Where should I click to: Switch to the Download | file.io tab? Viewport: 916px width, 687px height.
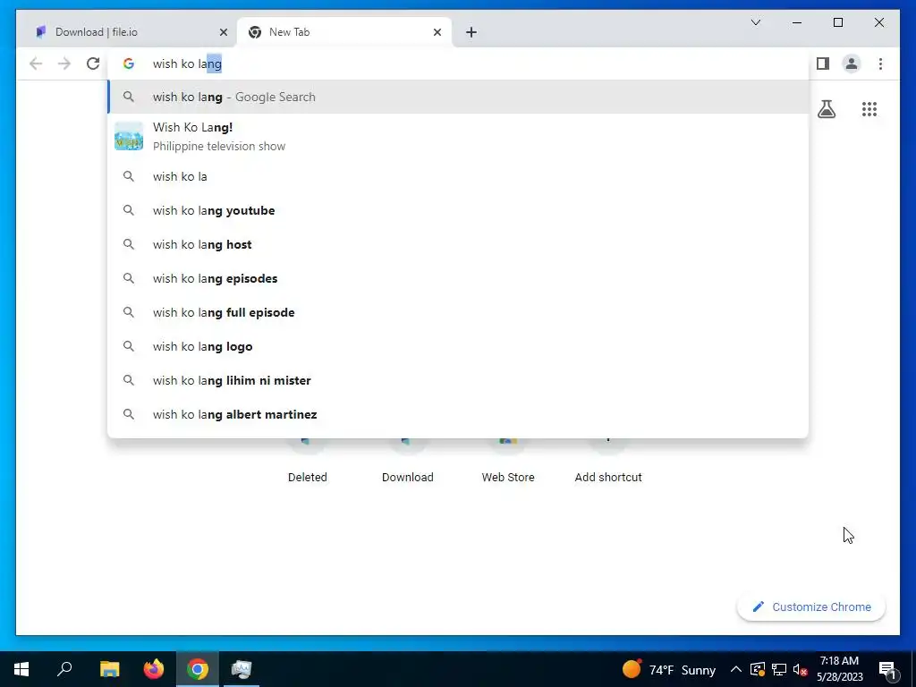127,32
